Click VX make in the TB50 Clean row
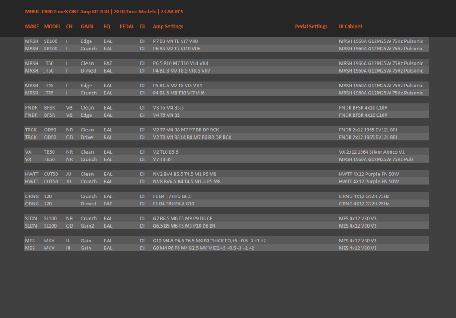Image resolution: width=456 pixels, height=318 pixels. 28,152
